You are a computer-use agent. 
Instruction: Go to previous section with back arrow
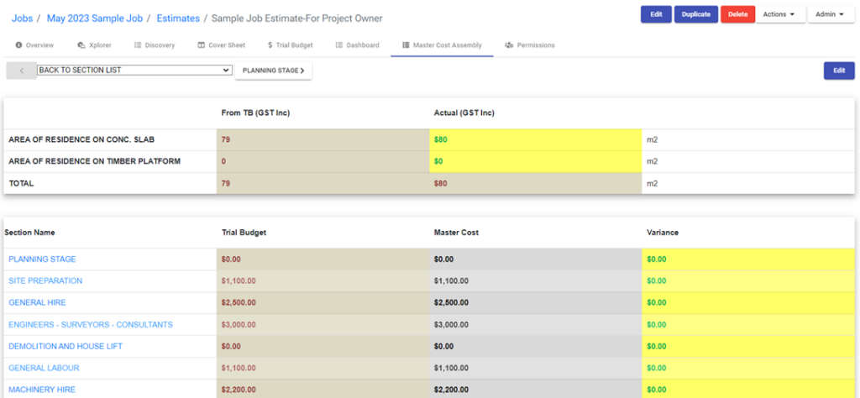click(x=21, y=71)
